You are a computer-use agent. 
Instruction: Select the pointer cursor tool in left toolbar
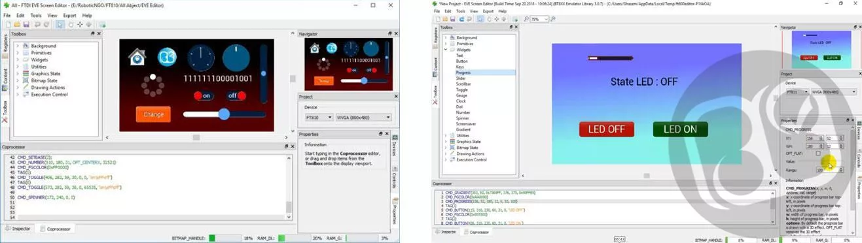[60, 25]
